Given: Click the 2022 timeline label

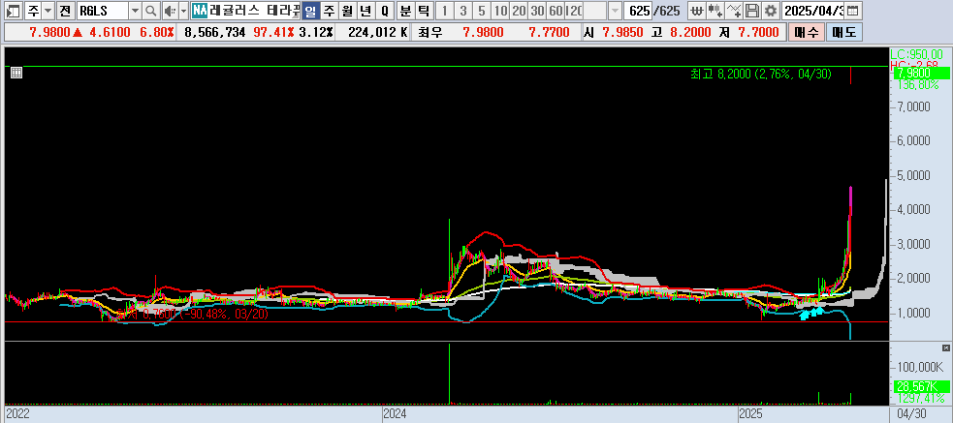Looking at the screenshot, I should (16, 413).
